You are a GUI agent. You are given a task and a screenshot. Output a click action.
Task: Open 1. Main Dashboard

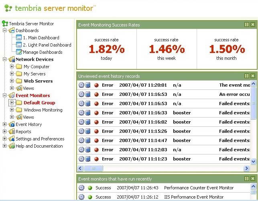pyautogui.click(x=41, y=38)
